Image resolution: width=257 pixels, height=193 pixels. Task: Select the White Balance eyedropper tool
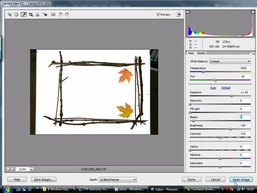[24, 14]
